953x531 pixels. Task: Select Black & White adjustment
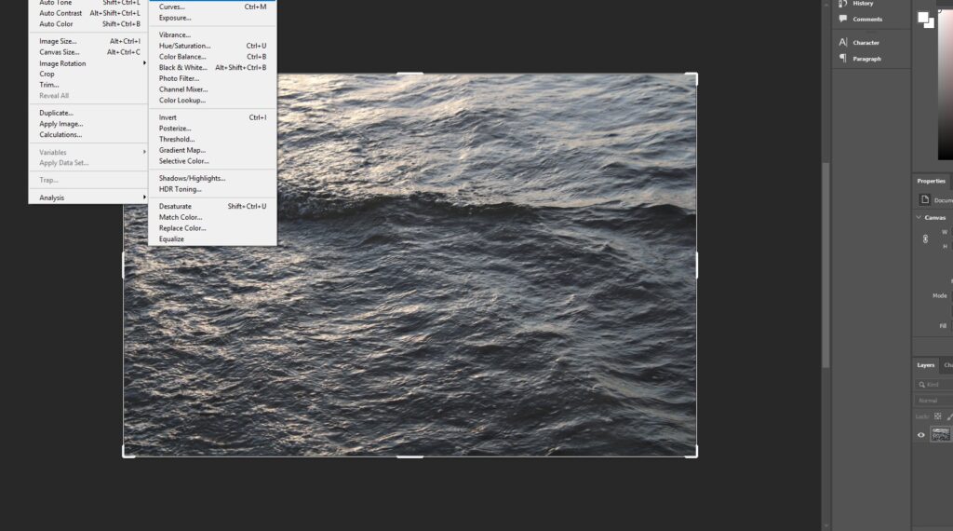(x=212, y=67)
